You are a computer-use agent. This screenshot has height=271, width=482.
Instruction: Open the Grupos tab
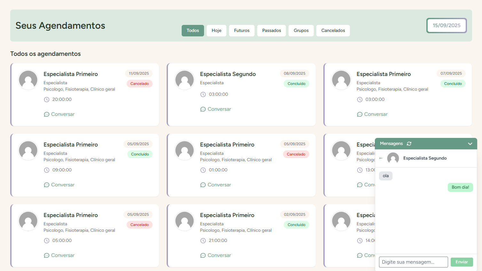[301, 31]
